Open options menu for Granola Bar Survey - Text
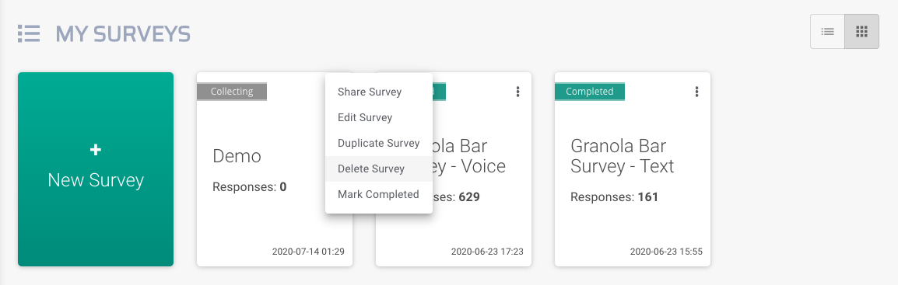898x285 pixels. coord(696,92)
